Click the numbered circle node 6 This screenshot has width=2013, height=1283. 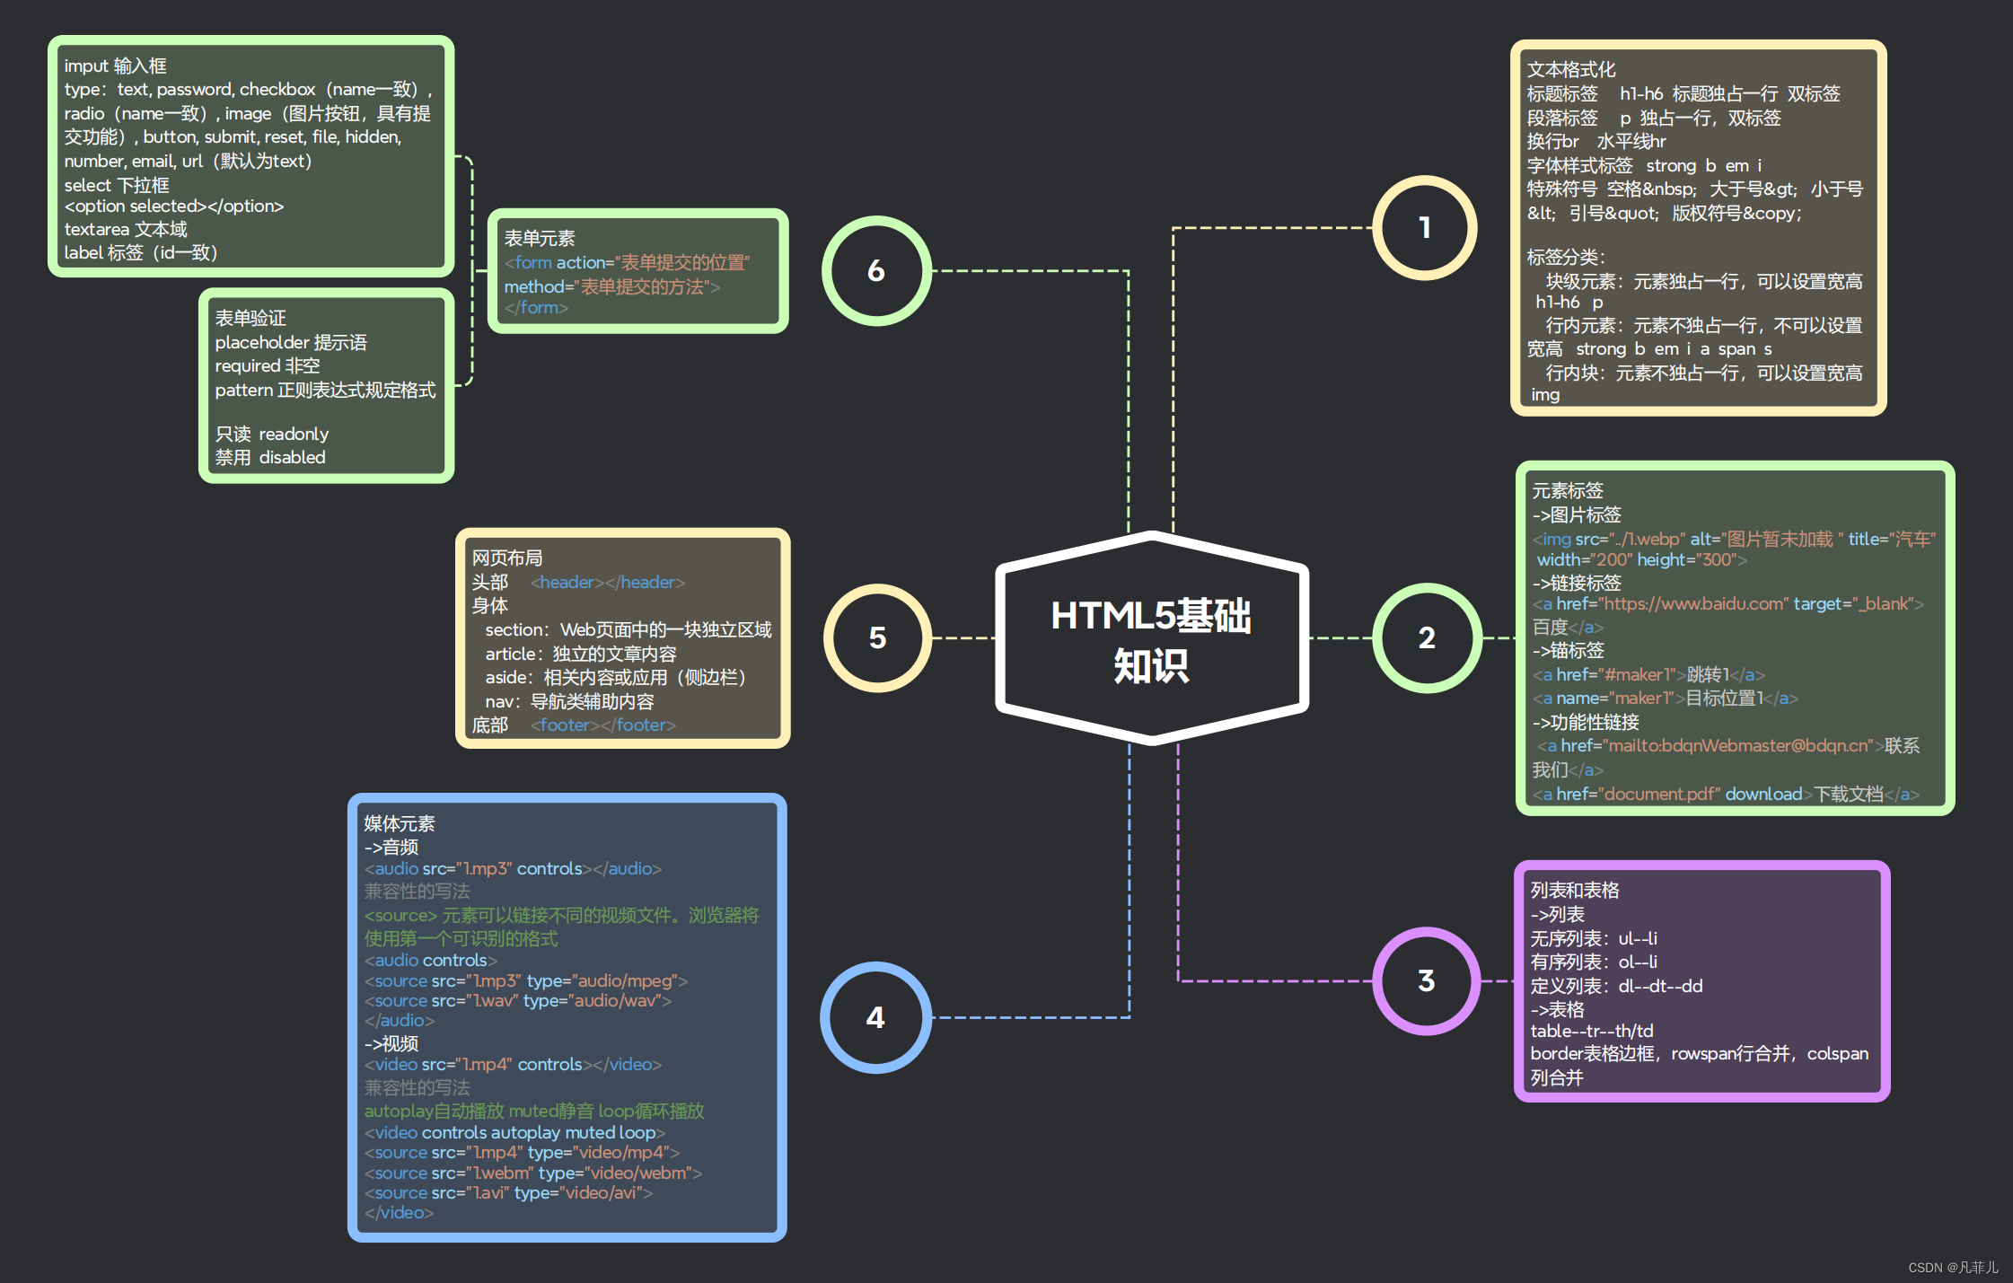point(876,270)
